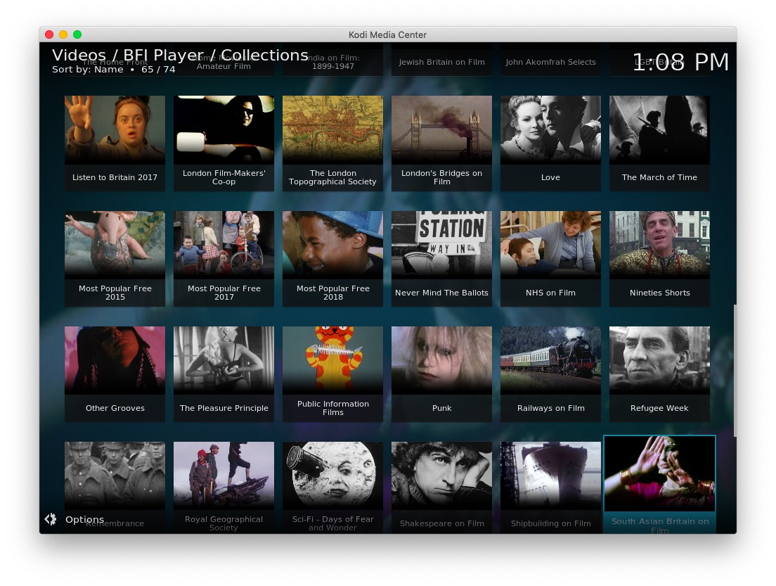The image size is (776, 586).
Task: Open the Love collection tile
Action: (x=550, y=143)
